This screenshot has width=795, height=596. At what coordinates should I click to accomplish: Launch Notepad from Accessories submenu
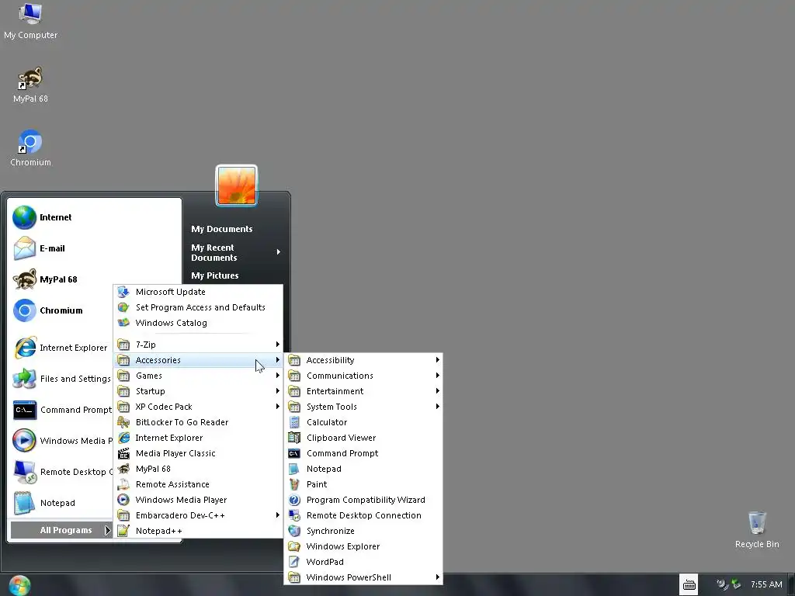(x=363, y=469)
